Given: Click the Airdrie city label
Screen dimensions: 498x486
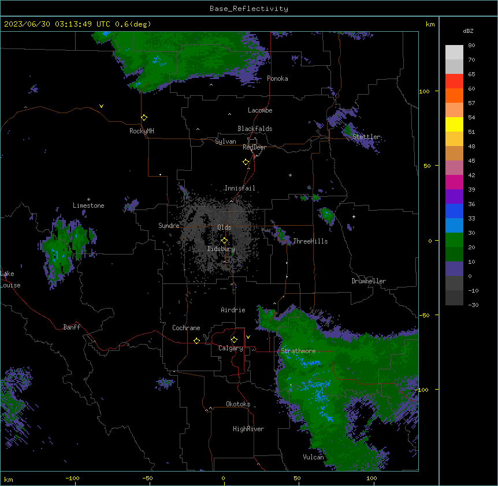Looking at the screenshot, I should click(233, 310).
